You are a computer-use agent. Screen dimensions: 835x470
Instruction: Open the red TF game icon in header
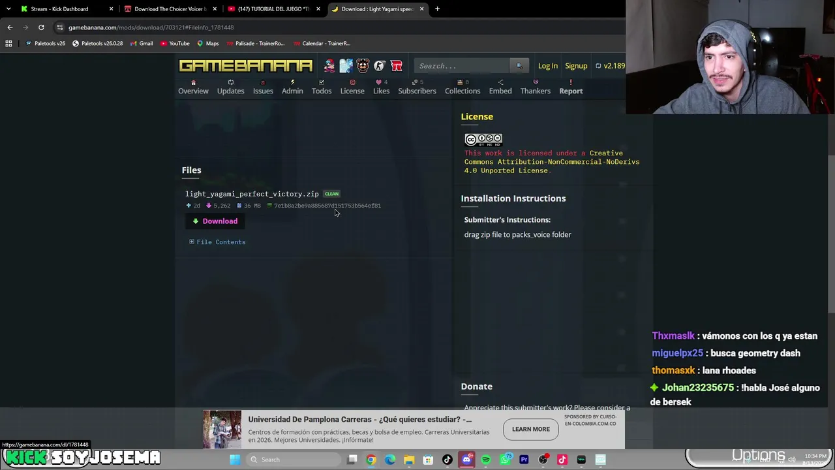pos(396,66)
